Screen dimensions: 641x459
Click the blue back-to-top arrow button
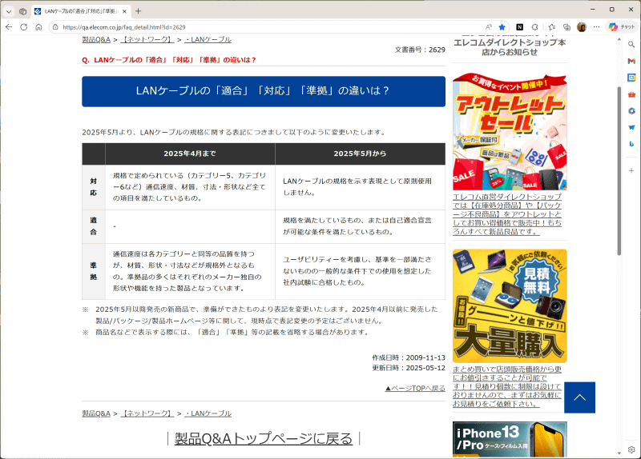click(x=579, y=397)
